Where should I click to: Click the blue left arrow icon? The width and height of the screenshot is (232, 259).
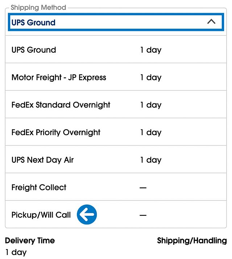pos(87,215)
